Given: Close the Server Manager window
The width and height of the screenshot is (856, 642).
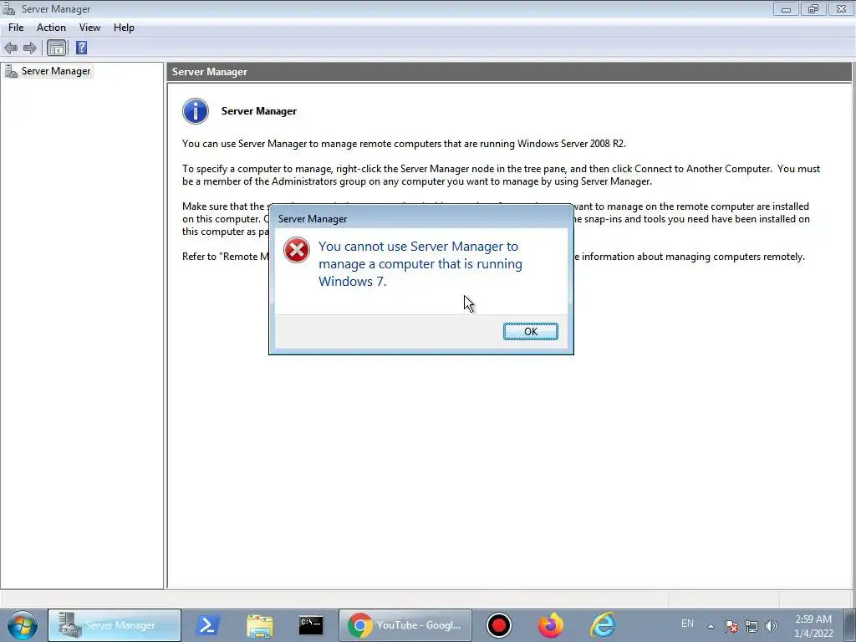Looking at the screenshot, I should [841, 8].
